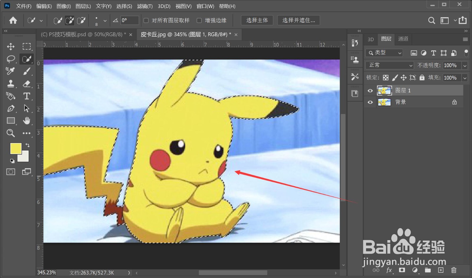Screen dimensions: 472x278
Task: Swap foreground and background colors
Action: [27, 145]
